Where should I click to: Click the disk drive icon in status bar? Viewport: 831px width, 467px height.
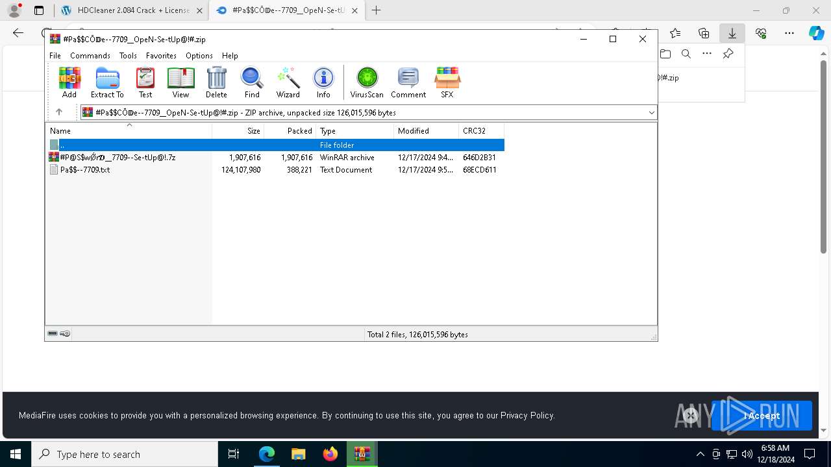[x=53, y=333]
